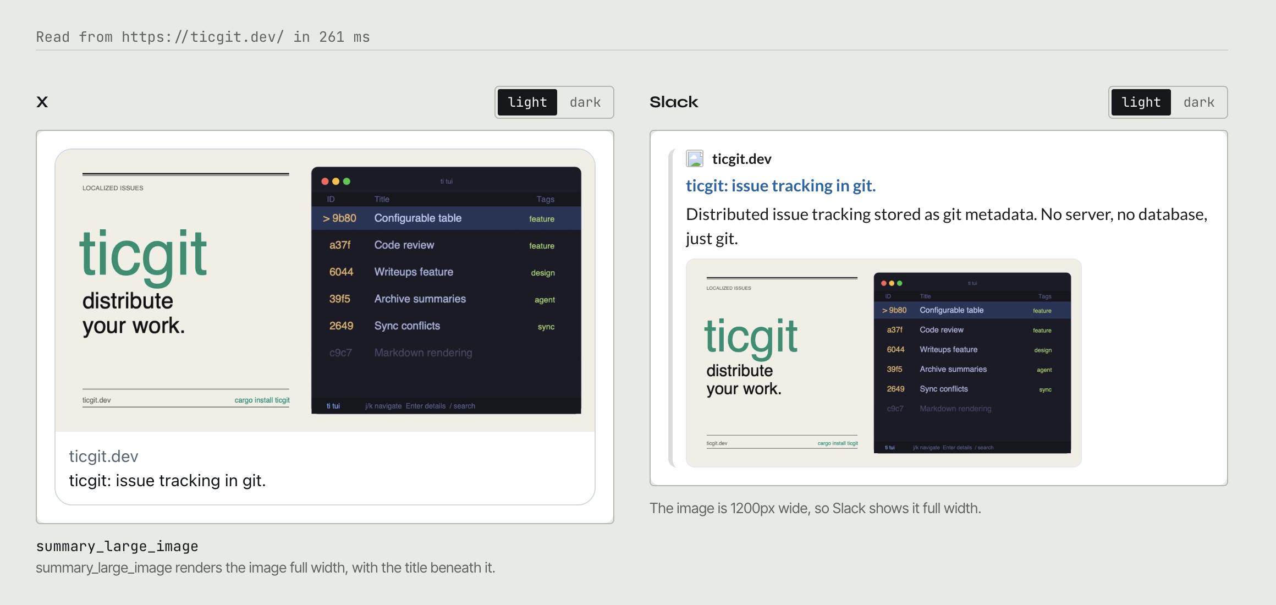Open the large preview image in the X card

pyautogui.click(x=325, y=290)
